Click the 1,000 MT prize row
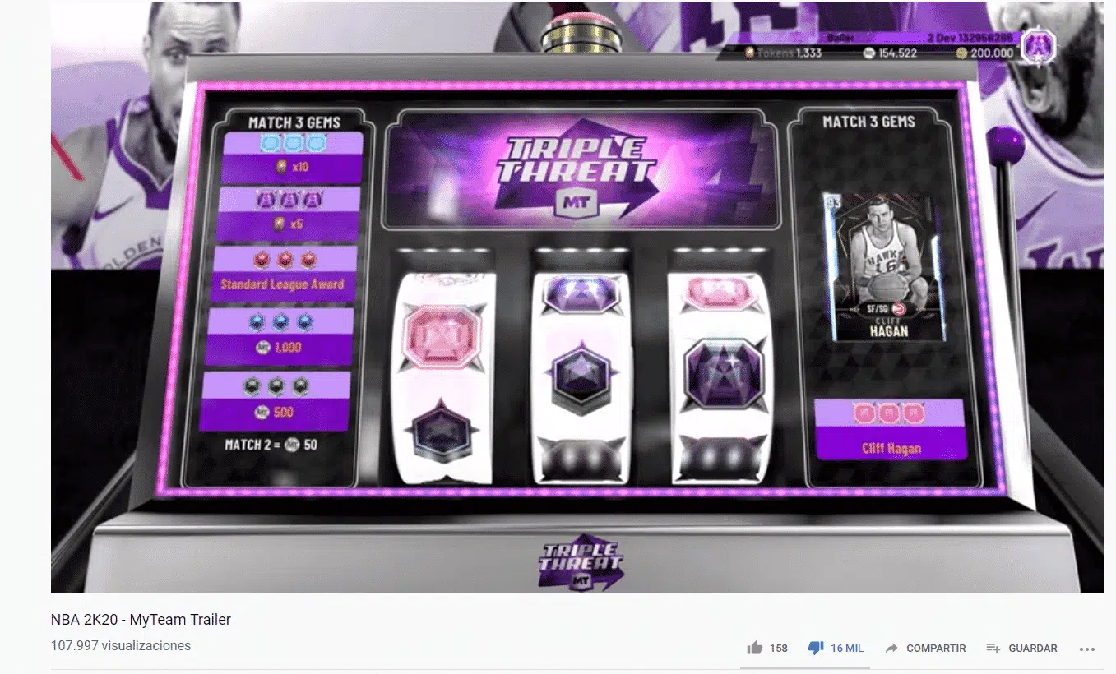This screenshot has height=674, width=1116. pos(279,337)
